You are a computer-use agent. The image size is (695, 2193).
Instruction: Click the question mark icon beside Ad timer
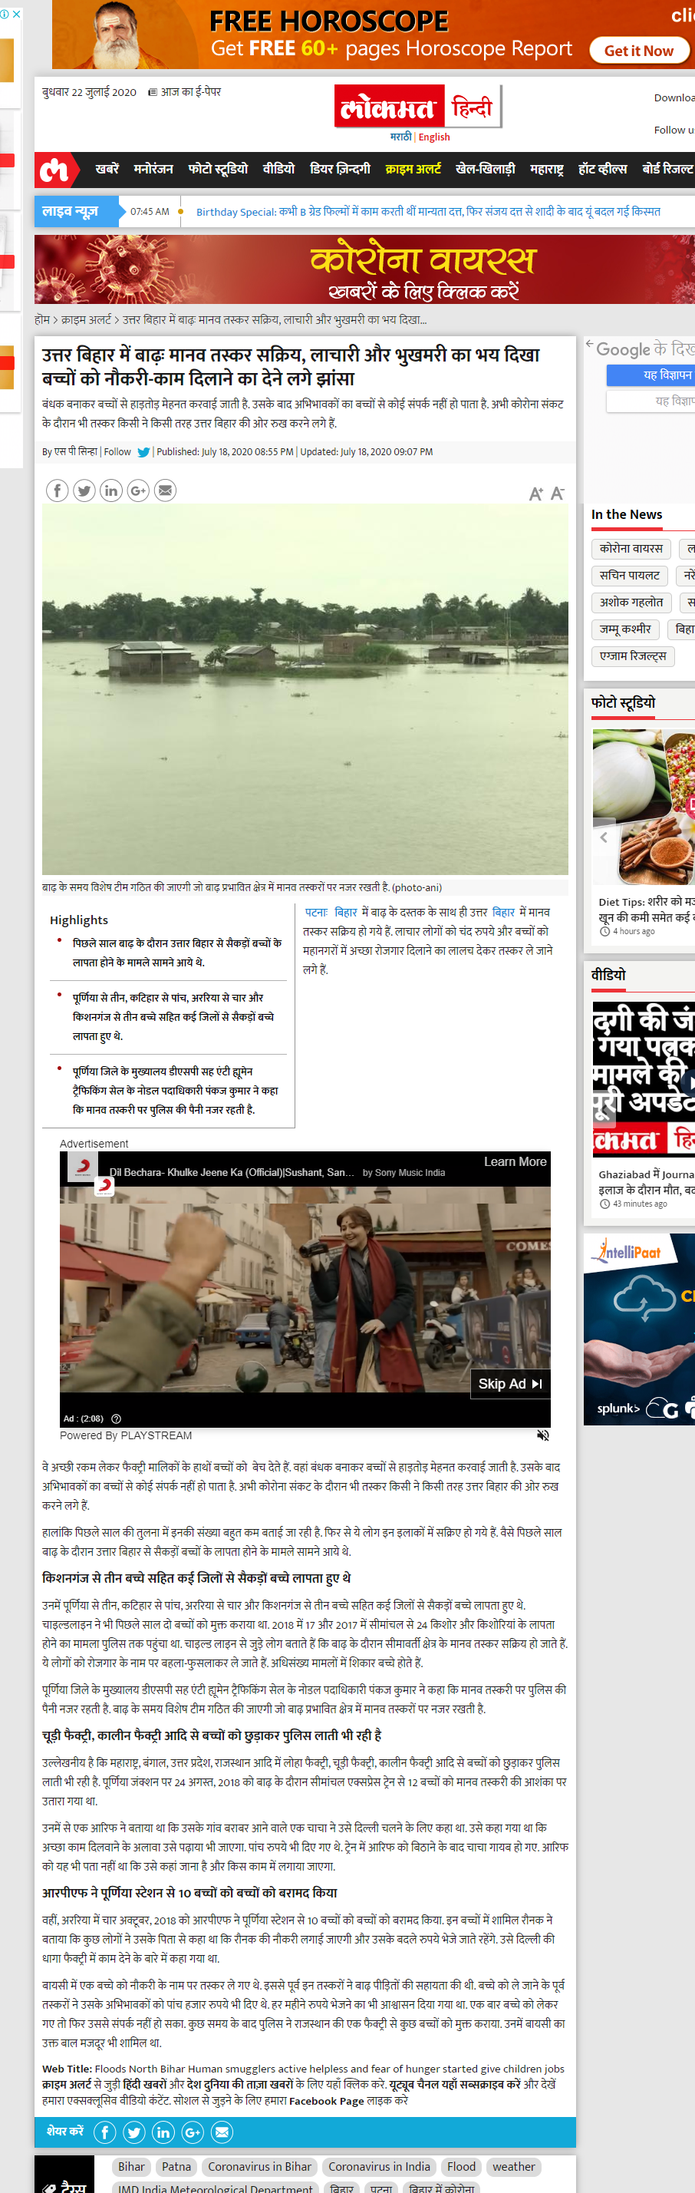click(117, 1419)
